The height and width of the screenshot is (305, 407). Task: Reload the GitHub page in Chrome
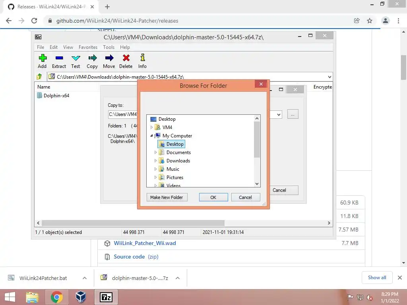34,21
